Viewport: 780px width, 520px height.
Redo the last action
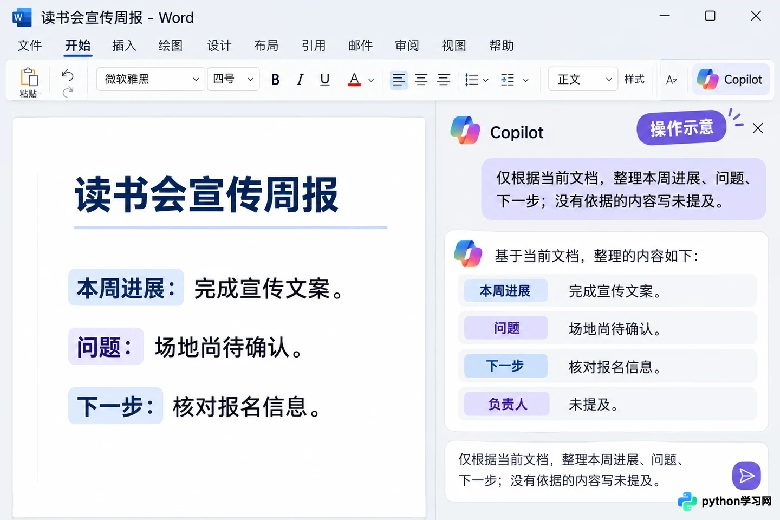(x=68, y=92)
